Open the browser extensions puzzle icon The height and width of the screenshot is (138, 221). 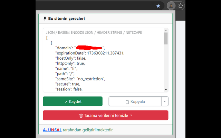pyautogui.click(x=180, y=6)
